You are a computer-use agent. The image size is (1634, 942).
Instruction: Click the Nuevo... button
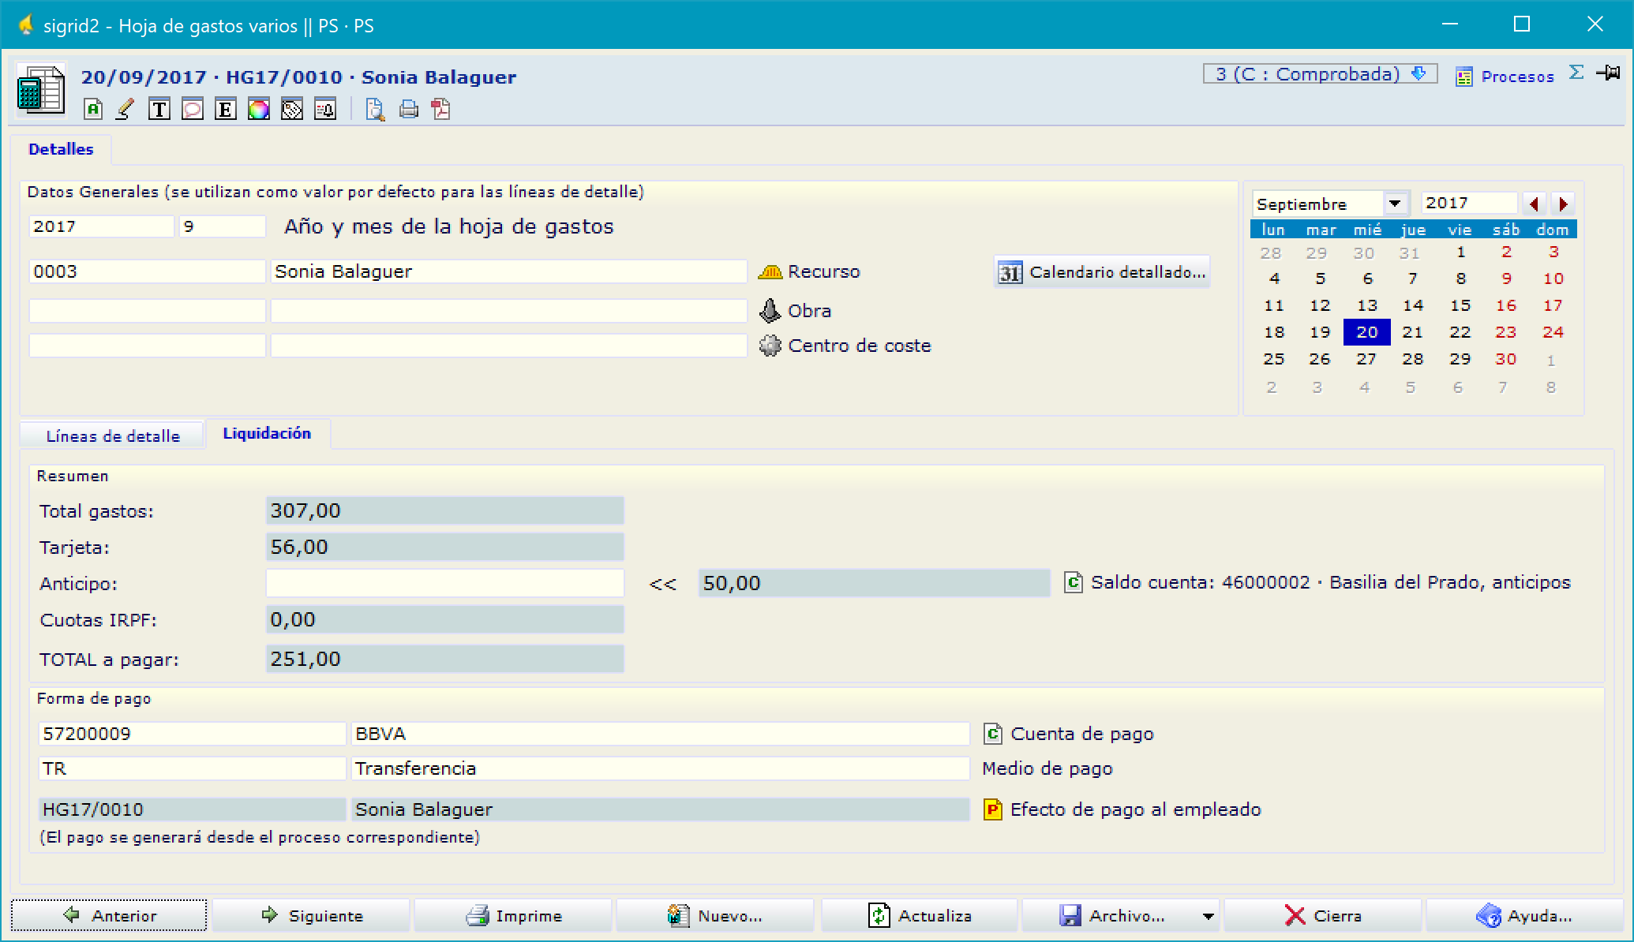pyautogui.click(x=715, y=915)
